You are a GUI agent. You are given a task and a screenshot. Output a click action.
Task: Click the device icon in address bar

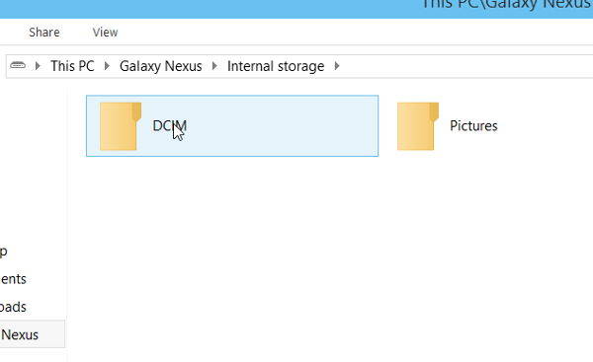(x=18, y=66)
